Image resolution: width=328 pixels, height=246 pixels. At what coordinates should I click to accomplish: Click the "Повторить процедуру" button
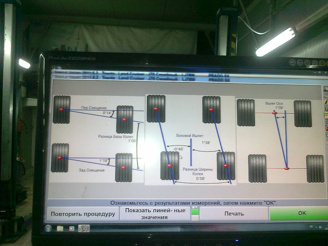[83, 214]
